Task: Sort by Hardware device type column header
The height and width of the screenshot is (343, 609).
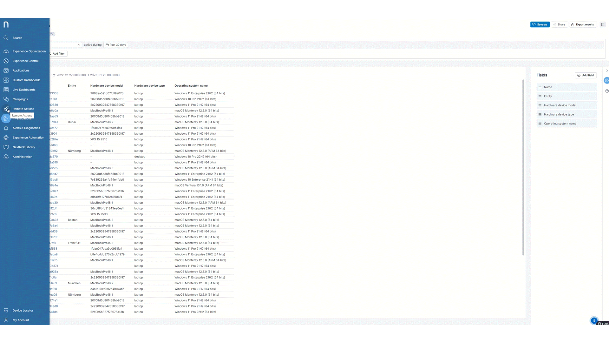Action: 149,86
